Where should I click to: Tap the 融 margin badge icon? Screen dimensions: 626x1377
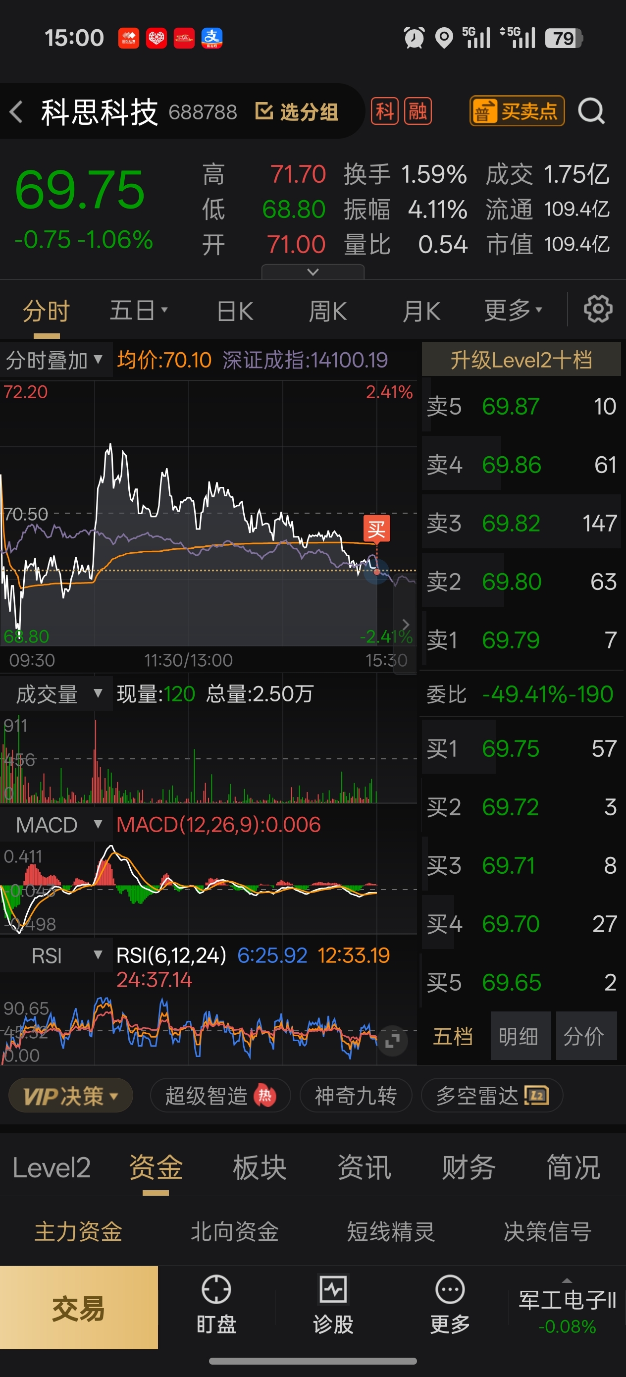(x=417, y=111)
